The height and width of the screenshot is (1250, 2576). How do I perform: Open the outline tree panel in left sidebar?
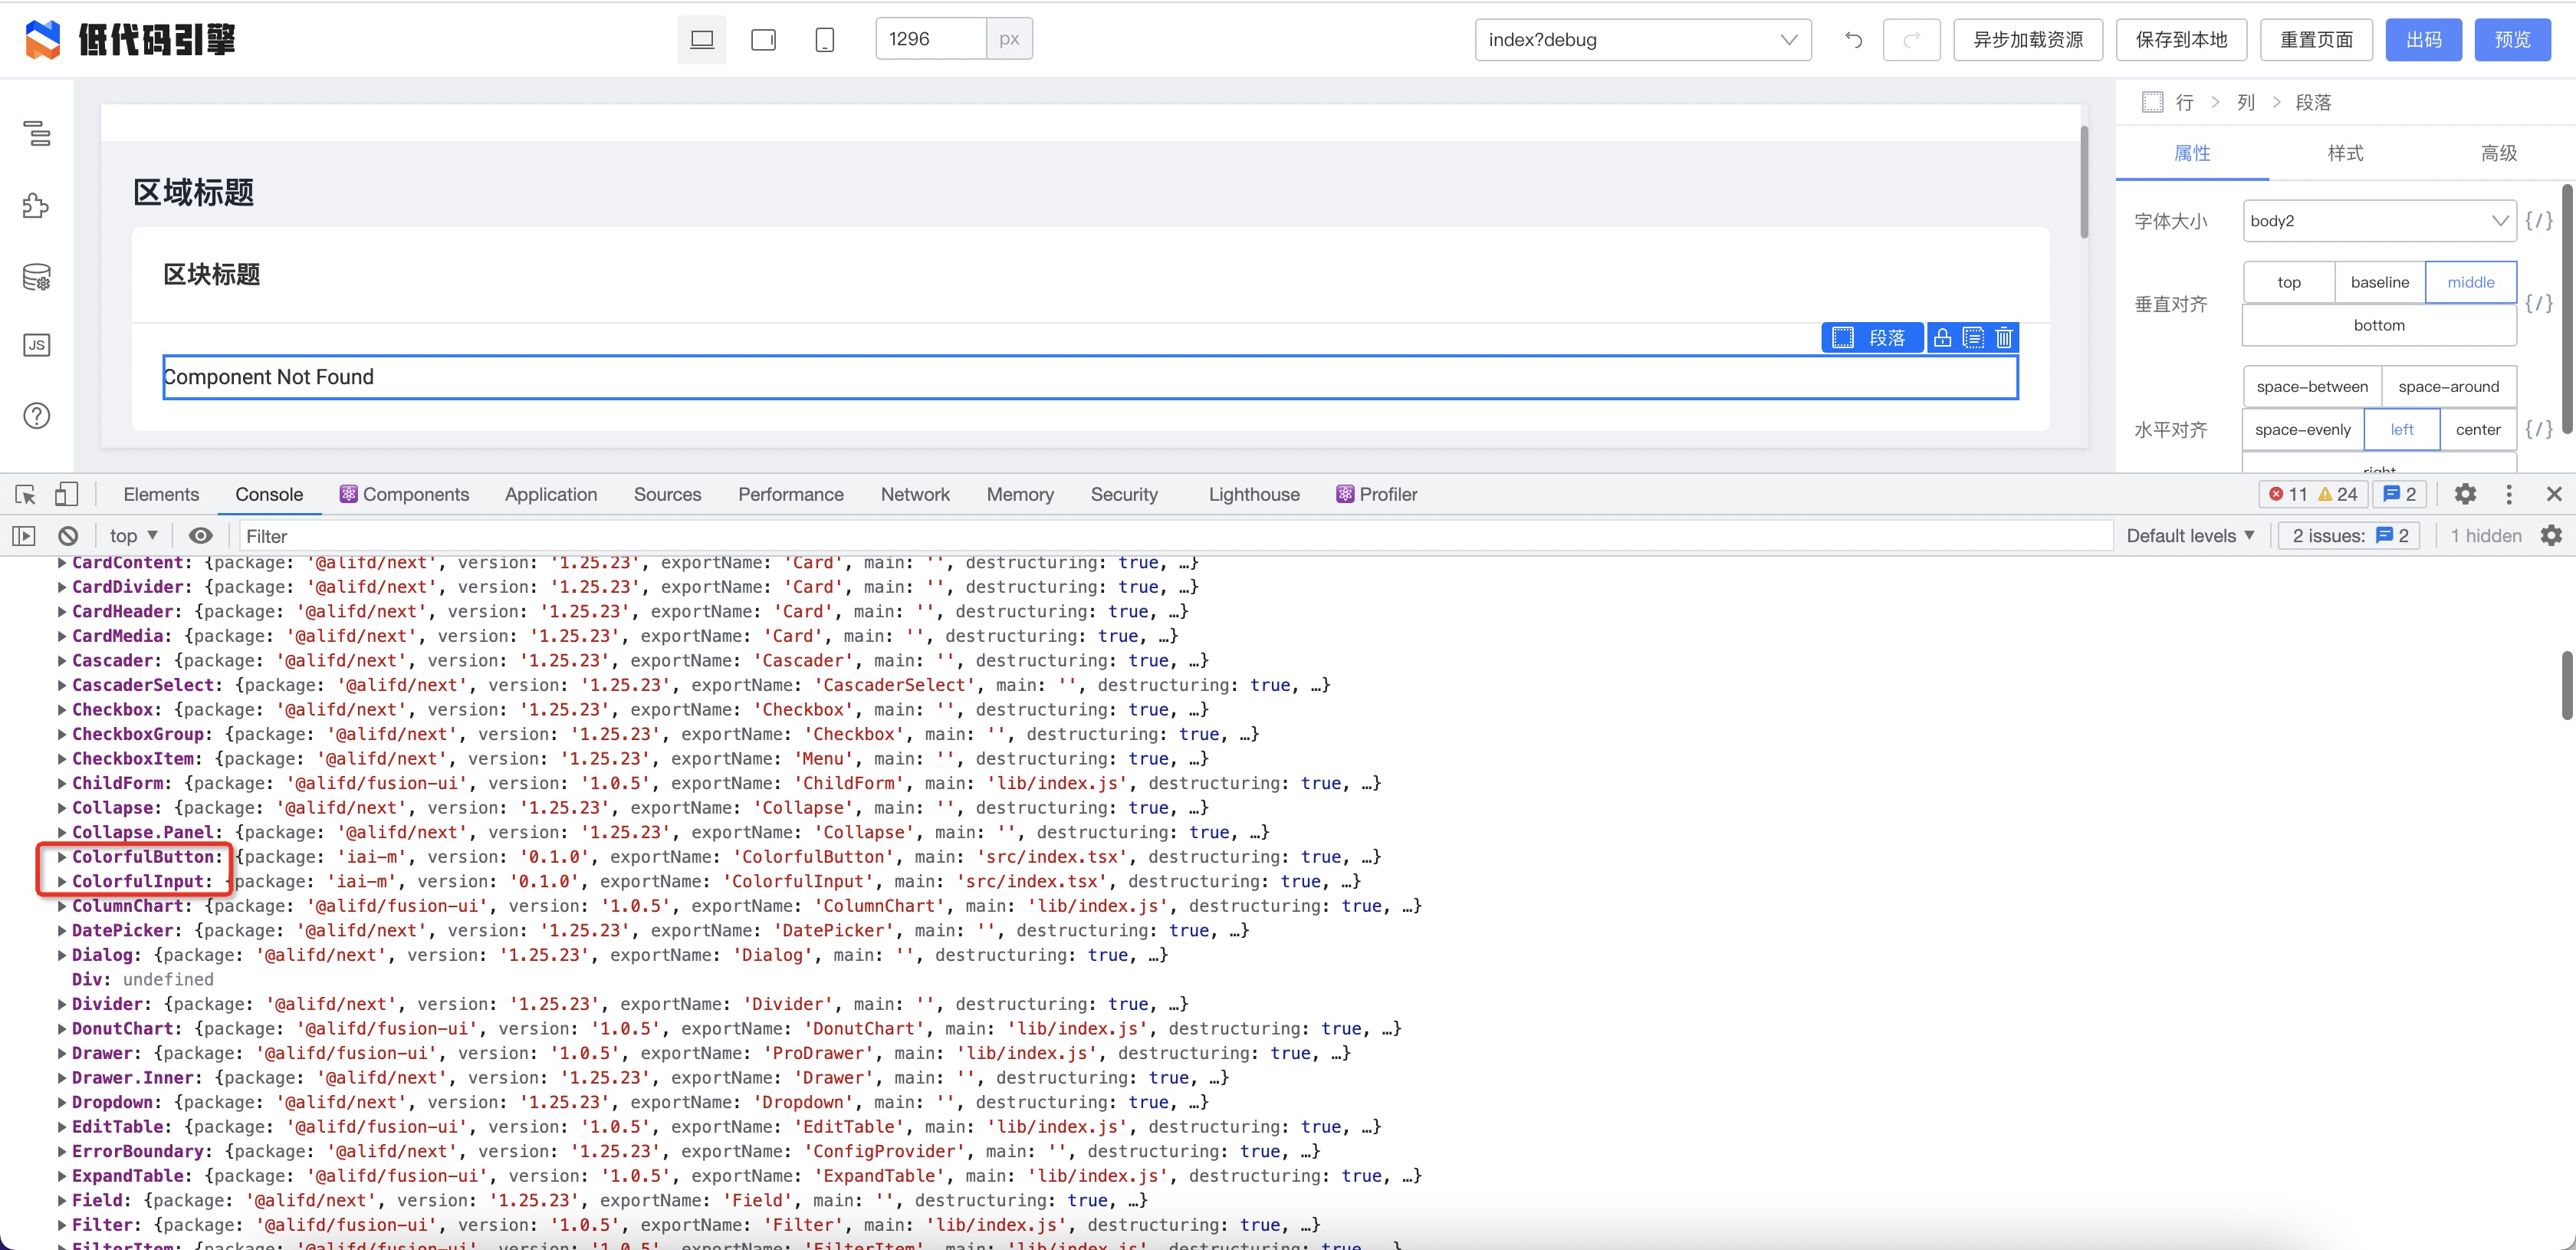click(x=36, y=134)
